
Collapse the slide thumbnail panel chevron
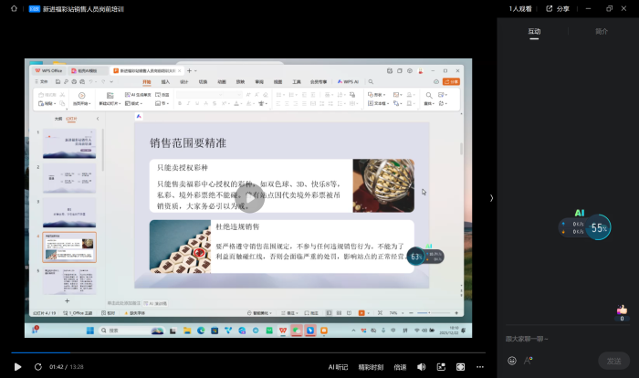pos(98,119)
